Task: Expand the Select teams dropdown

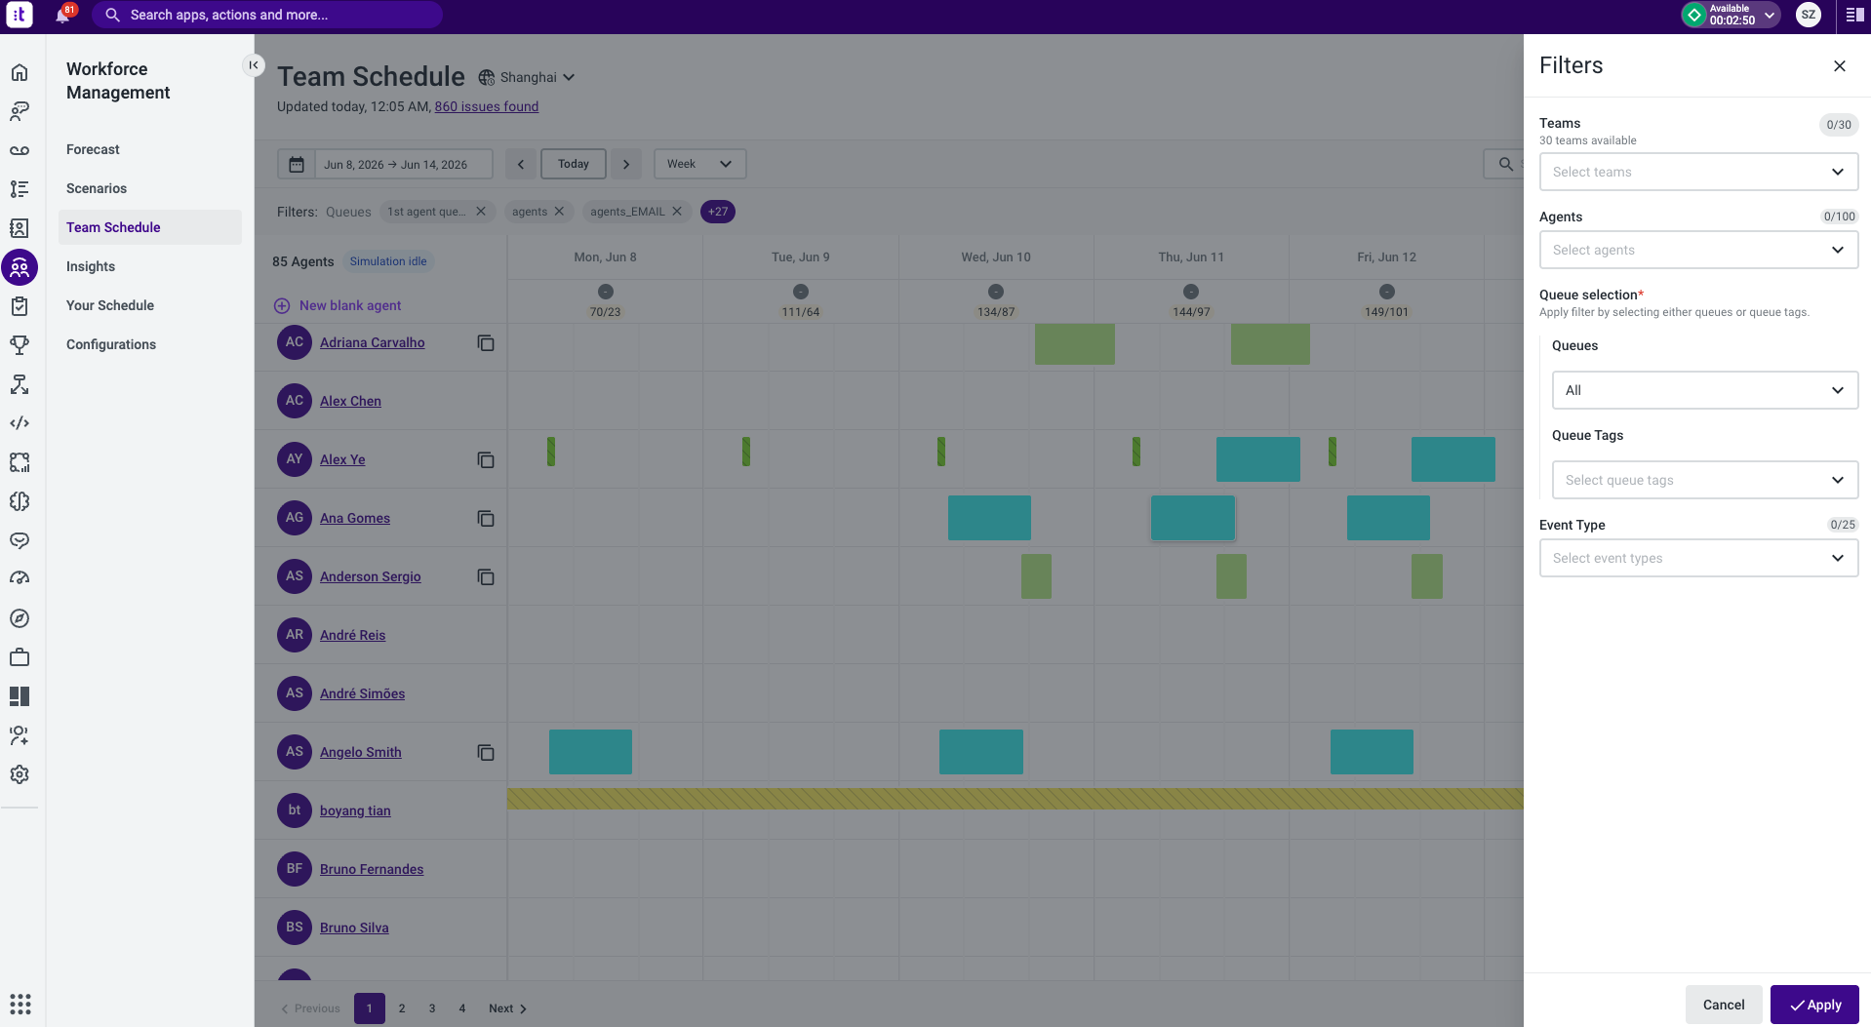Action: point(1698,172)
